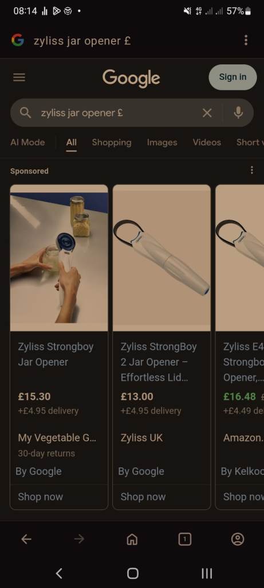The width and height of the screenshot is (264, 588).
Task: Open the profile account icon in bottom bar
Action: [x=238, y=539]
